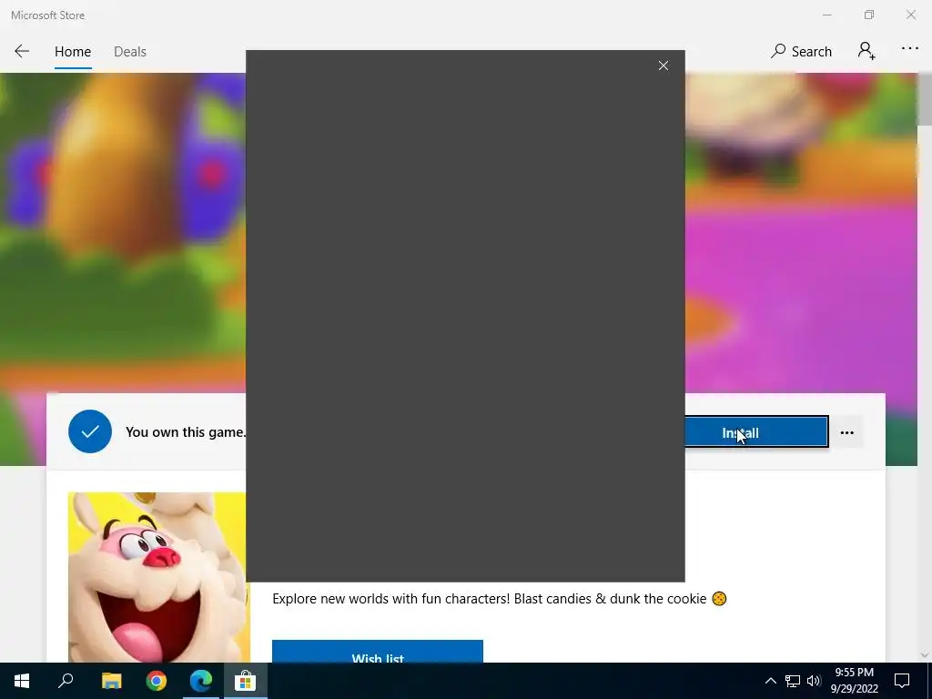The image size is (932, 699).
Task: Open the Windows Start menu
Action: tap(22, 681)
